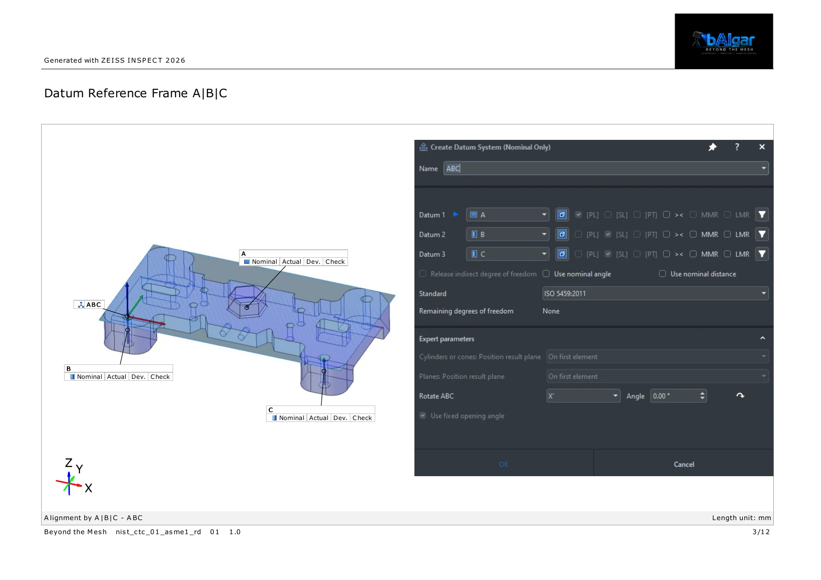This screenshot has width=821, height=580.
Task: Open the Name dropdown arrow
Action: point(763,168)
